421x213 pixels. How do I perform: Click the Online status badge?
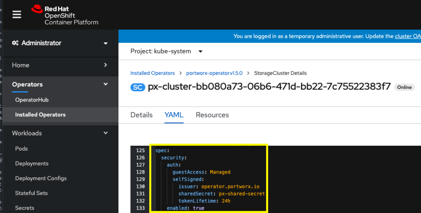point(405,87)
